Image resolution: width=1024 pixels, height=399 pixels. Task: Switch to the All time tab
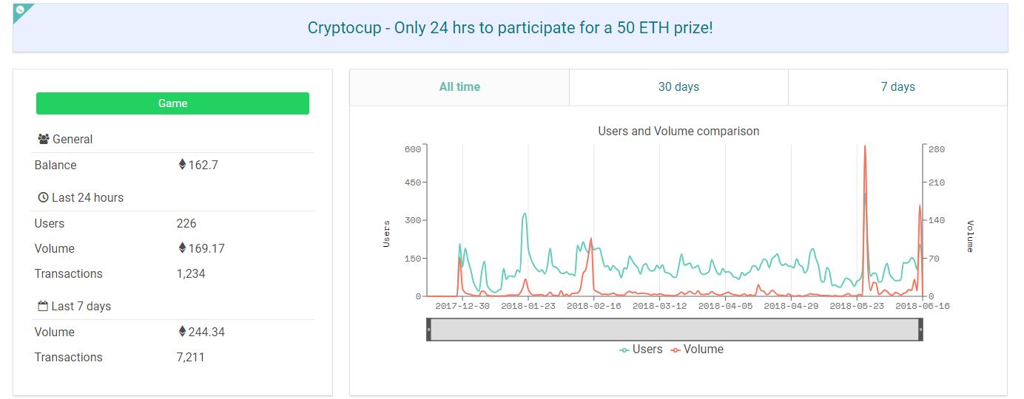[459, 87]
